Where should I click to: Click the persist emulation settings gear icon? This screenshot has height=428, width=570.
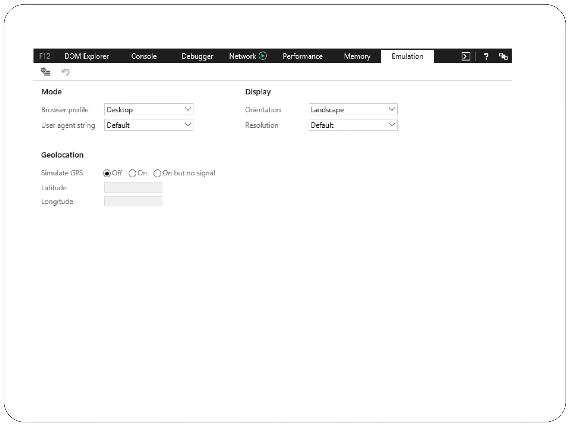(x=45, y=72)
